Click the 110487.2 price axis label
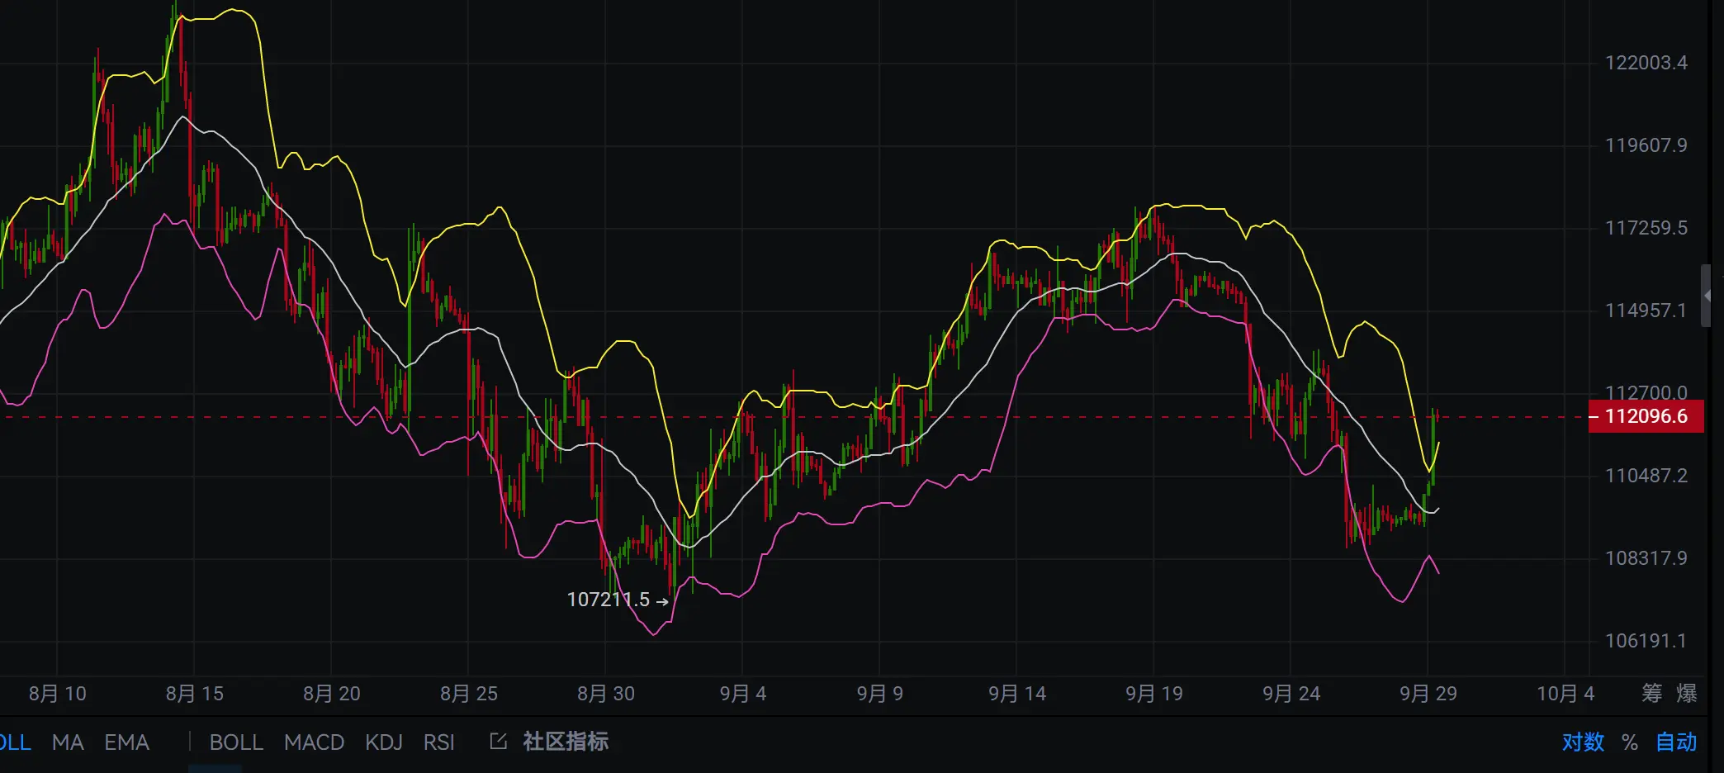Viewport: 1724px width, 773px height. pyautogui.click(x=1646, y=476)
